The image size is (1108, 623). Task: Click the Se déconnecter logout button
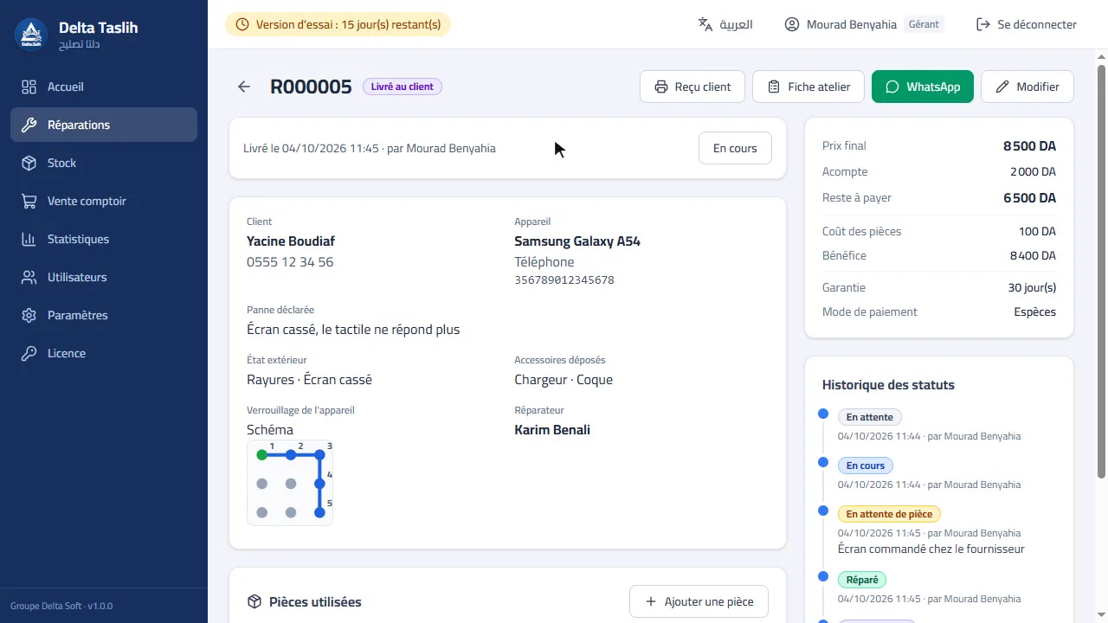(x=1027, y=24)
